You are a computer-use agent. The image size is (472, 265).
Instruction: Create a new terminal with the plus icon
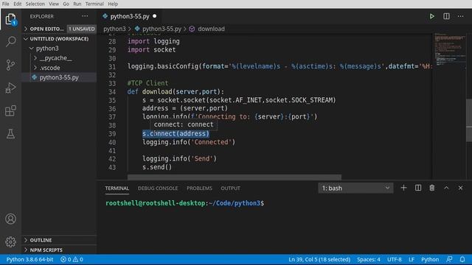403,188
